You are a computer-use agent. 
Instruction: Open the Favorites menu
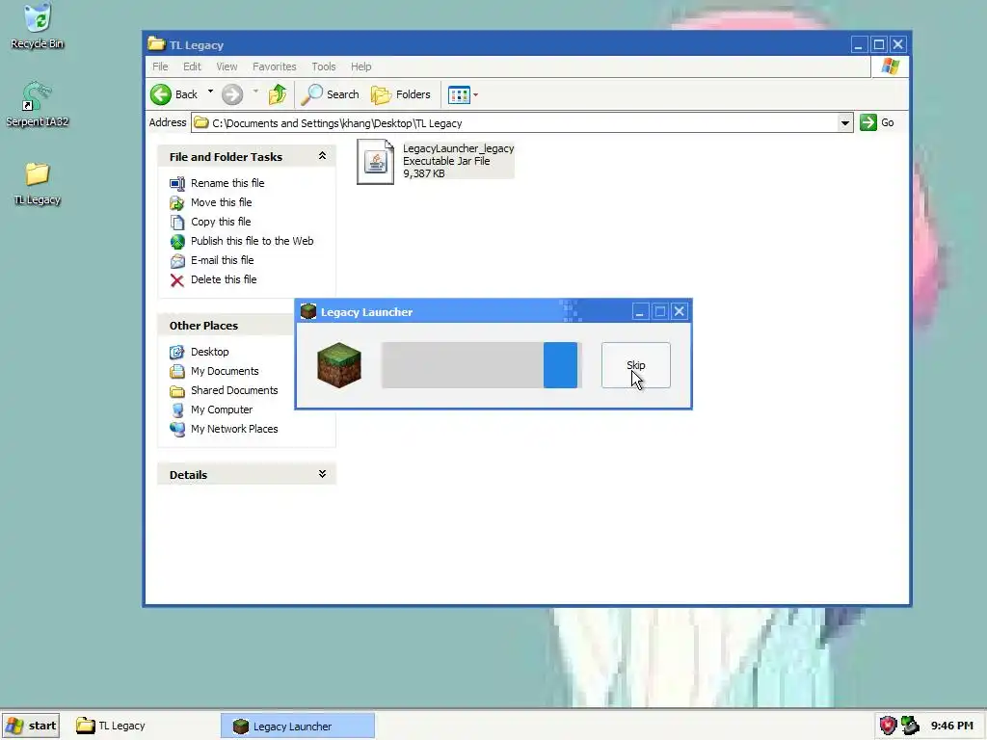(275, 66)
